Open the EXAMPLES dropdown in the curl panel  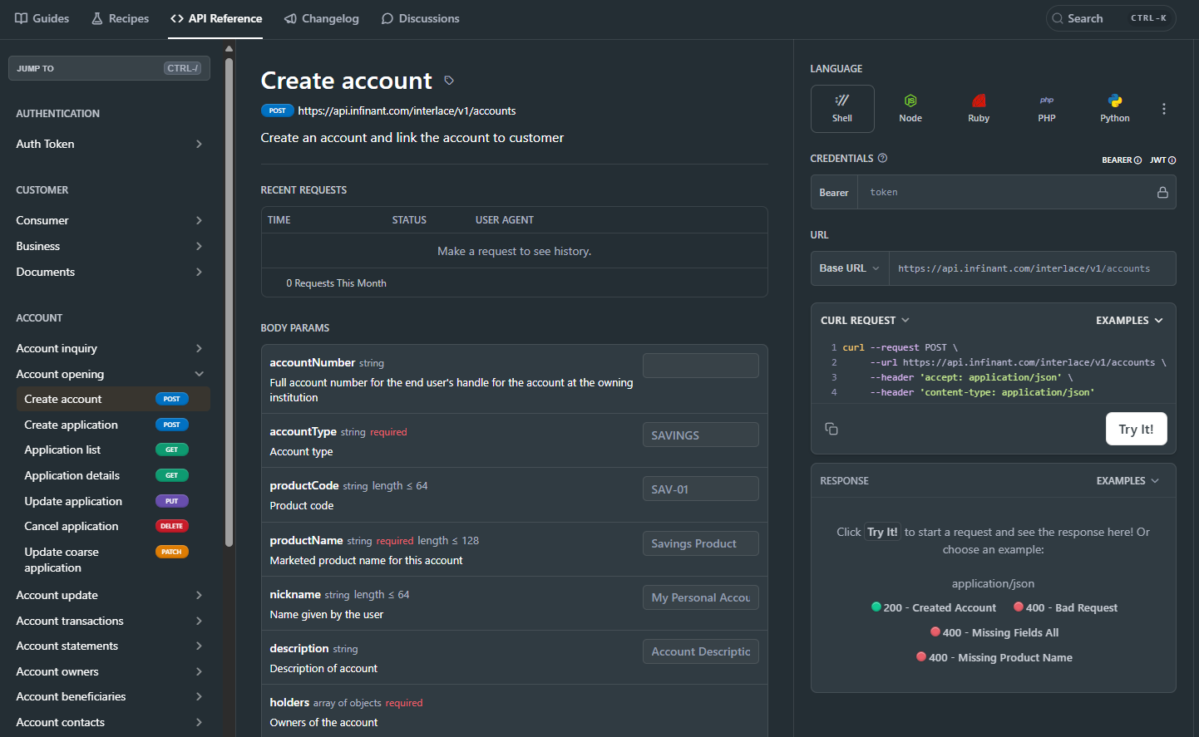[x=1129, y=320]
